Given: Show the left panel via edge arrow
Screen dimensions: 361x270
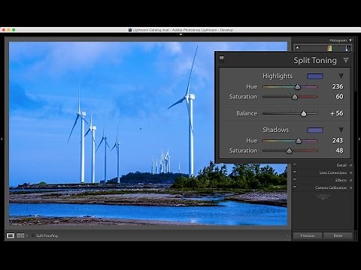Looking at the screenshot, I should 2,139.
